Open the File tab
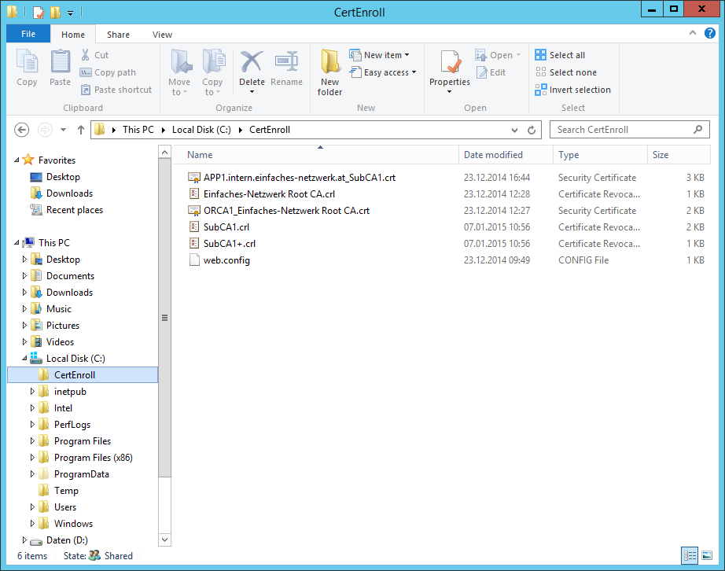Screen dimensions: 725x571 [28, 35]
